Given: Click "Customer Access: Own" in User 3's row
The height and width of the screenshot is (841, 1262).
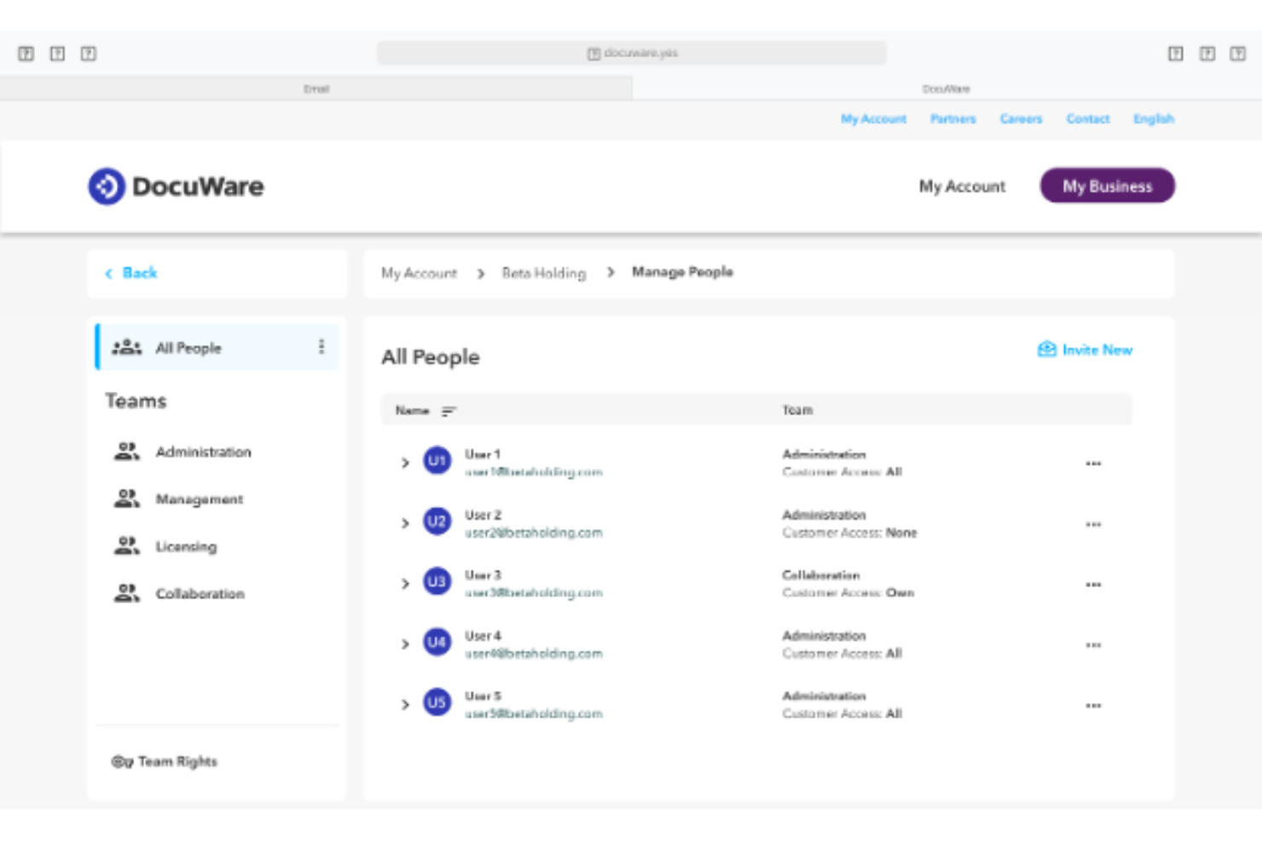Looking at the screenshot, I should [848, 593].
